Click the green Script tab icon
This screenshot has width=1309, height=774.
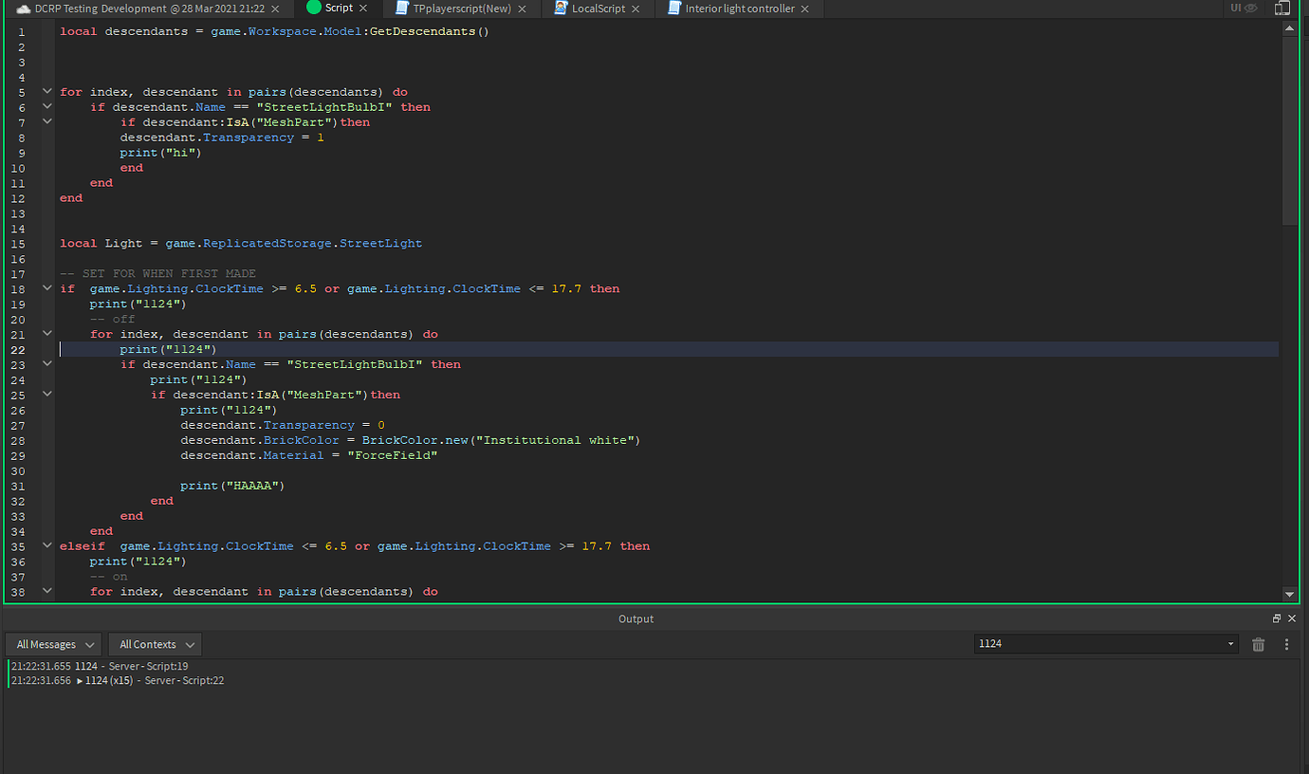314,8
